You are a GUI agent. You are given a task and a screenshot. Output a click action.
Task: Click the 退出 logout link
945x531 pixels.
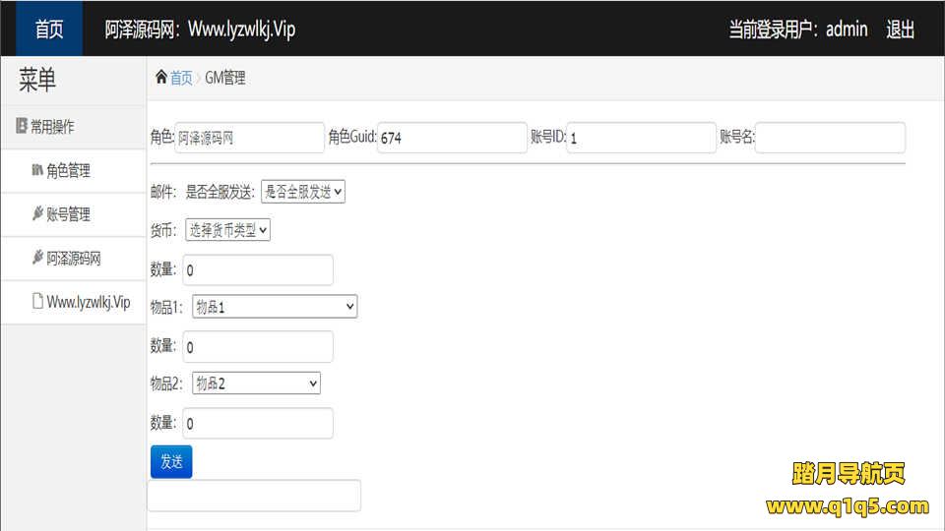[x=900, y=29]
